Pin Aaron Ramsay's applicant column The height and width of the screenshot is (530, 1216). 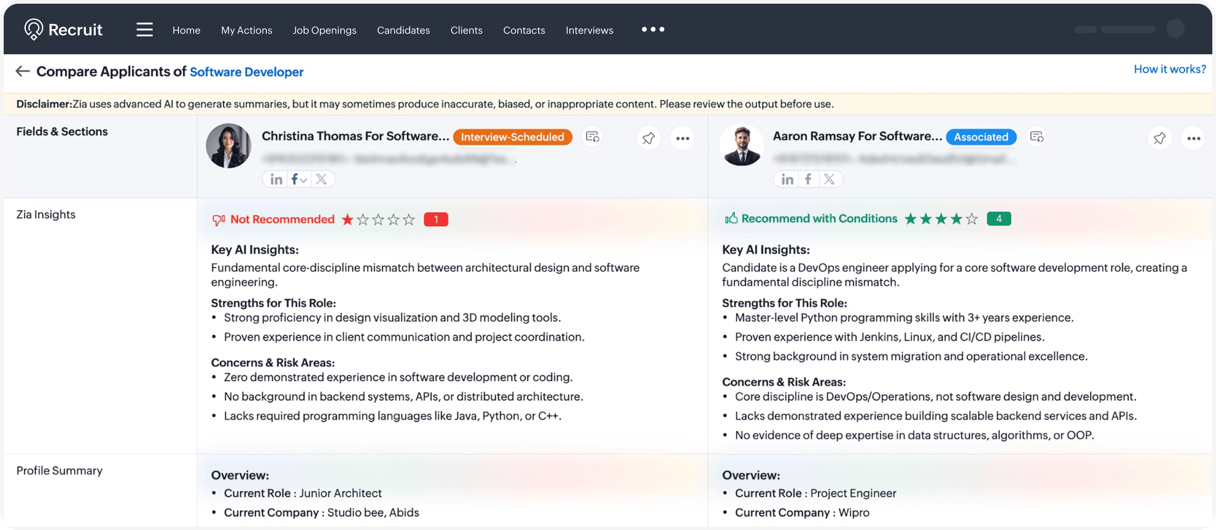(x=1159, y=138)
